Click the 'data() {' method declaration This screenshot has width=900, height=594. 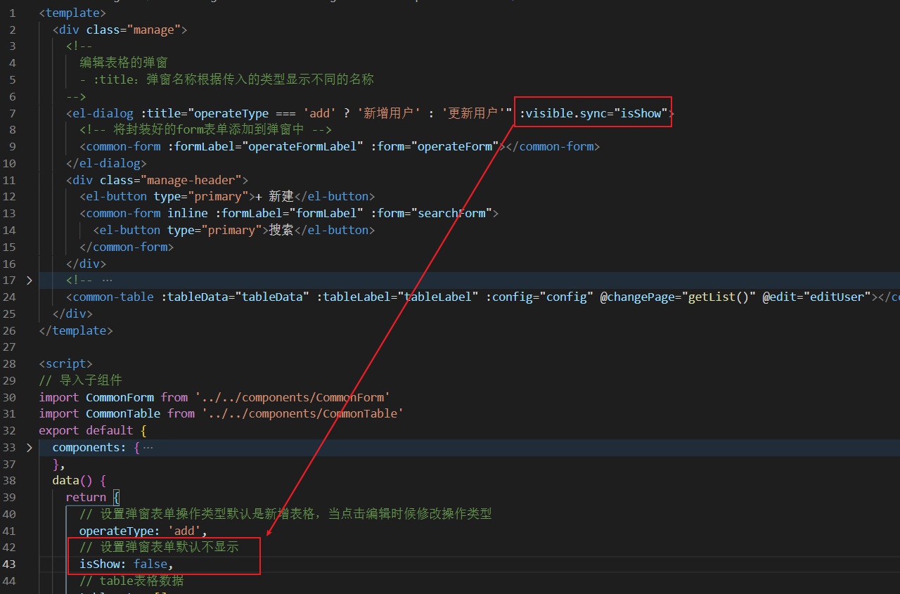coord(79,481)
